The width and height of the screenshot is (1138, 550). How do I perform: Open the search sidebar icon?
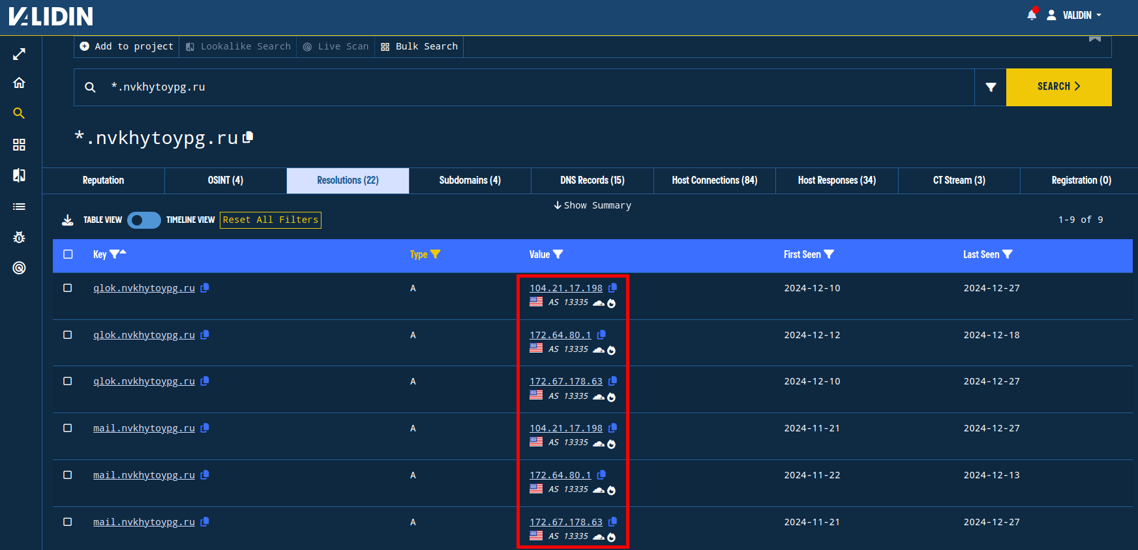point(20,113)
